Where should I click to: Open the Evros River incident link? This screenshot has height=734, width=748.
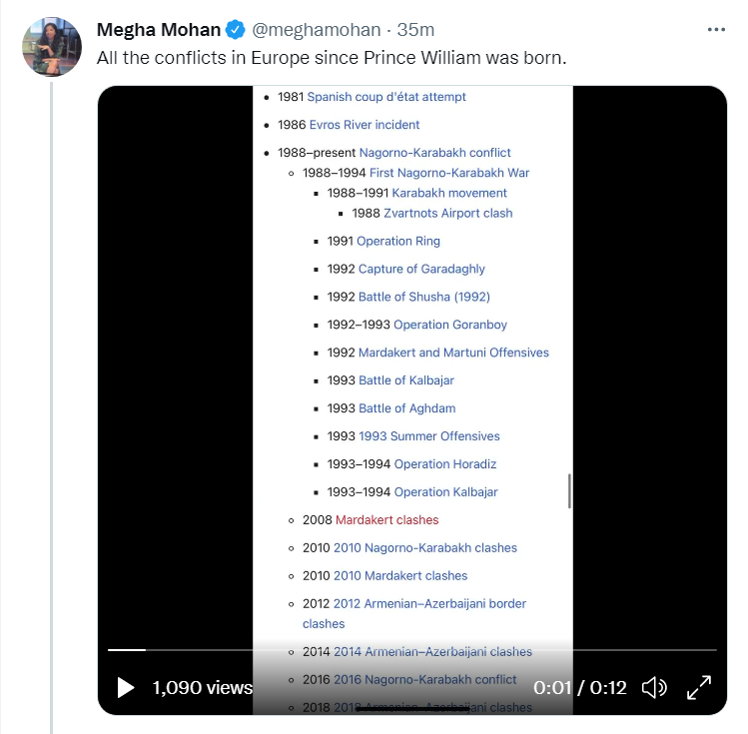click(365, 125)
